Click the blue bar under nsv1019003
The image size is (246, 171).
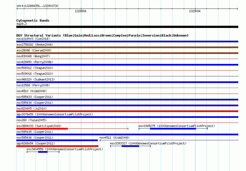pyautogui.click(x=127, y=42)
